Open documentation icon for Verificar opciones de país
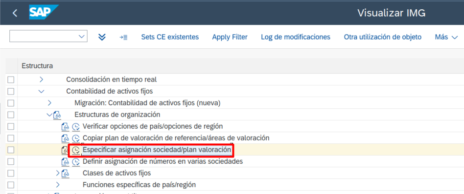 click(65, 126)
